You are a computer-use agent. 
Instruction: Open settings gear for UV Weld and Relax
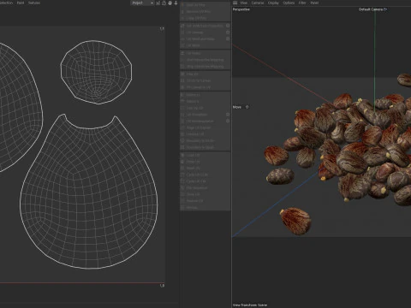[x=228, y=38]
